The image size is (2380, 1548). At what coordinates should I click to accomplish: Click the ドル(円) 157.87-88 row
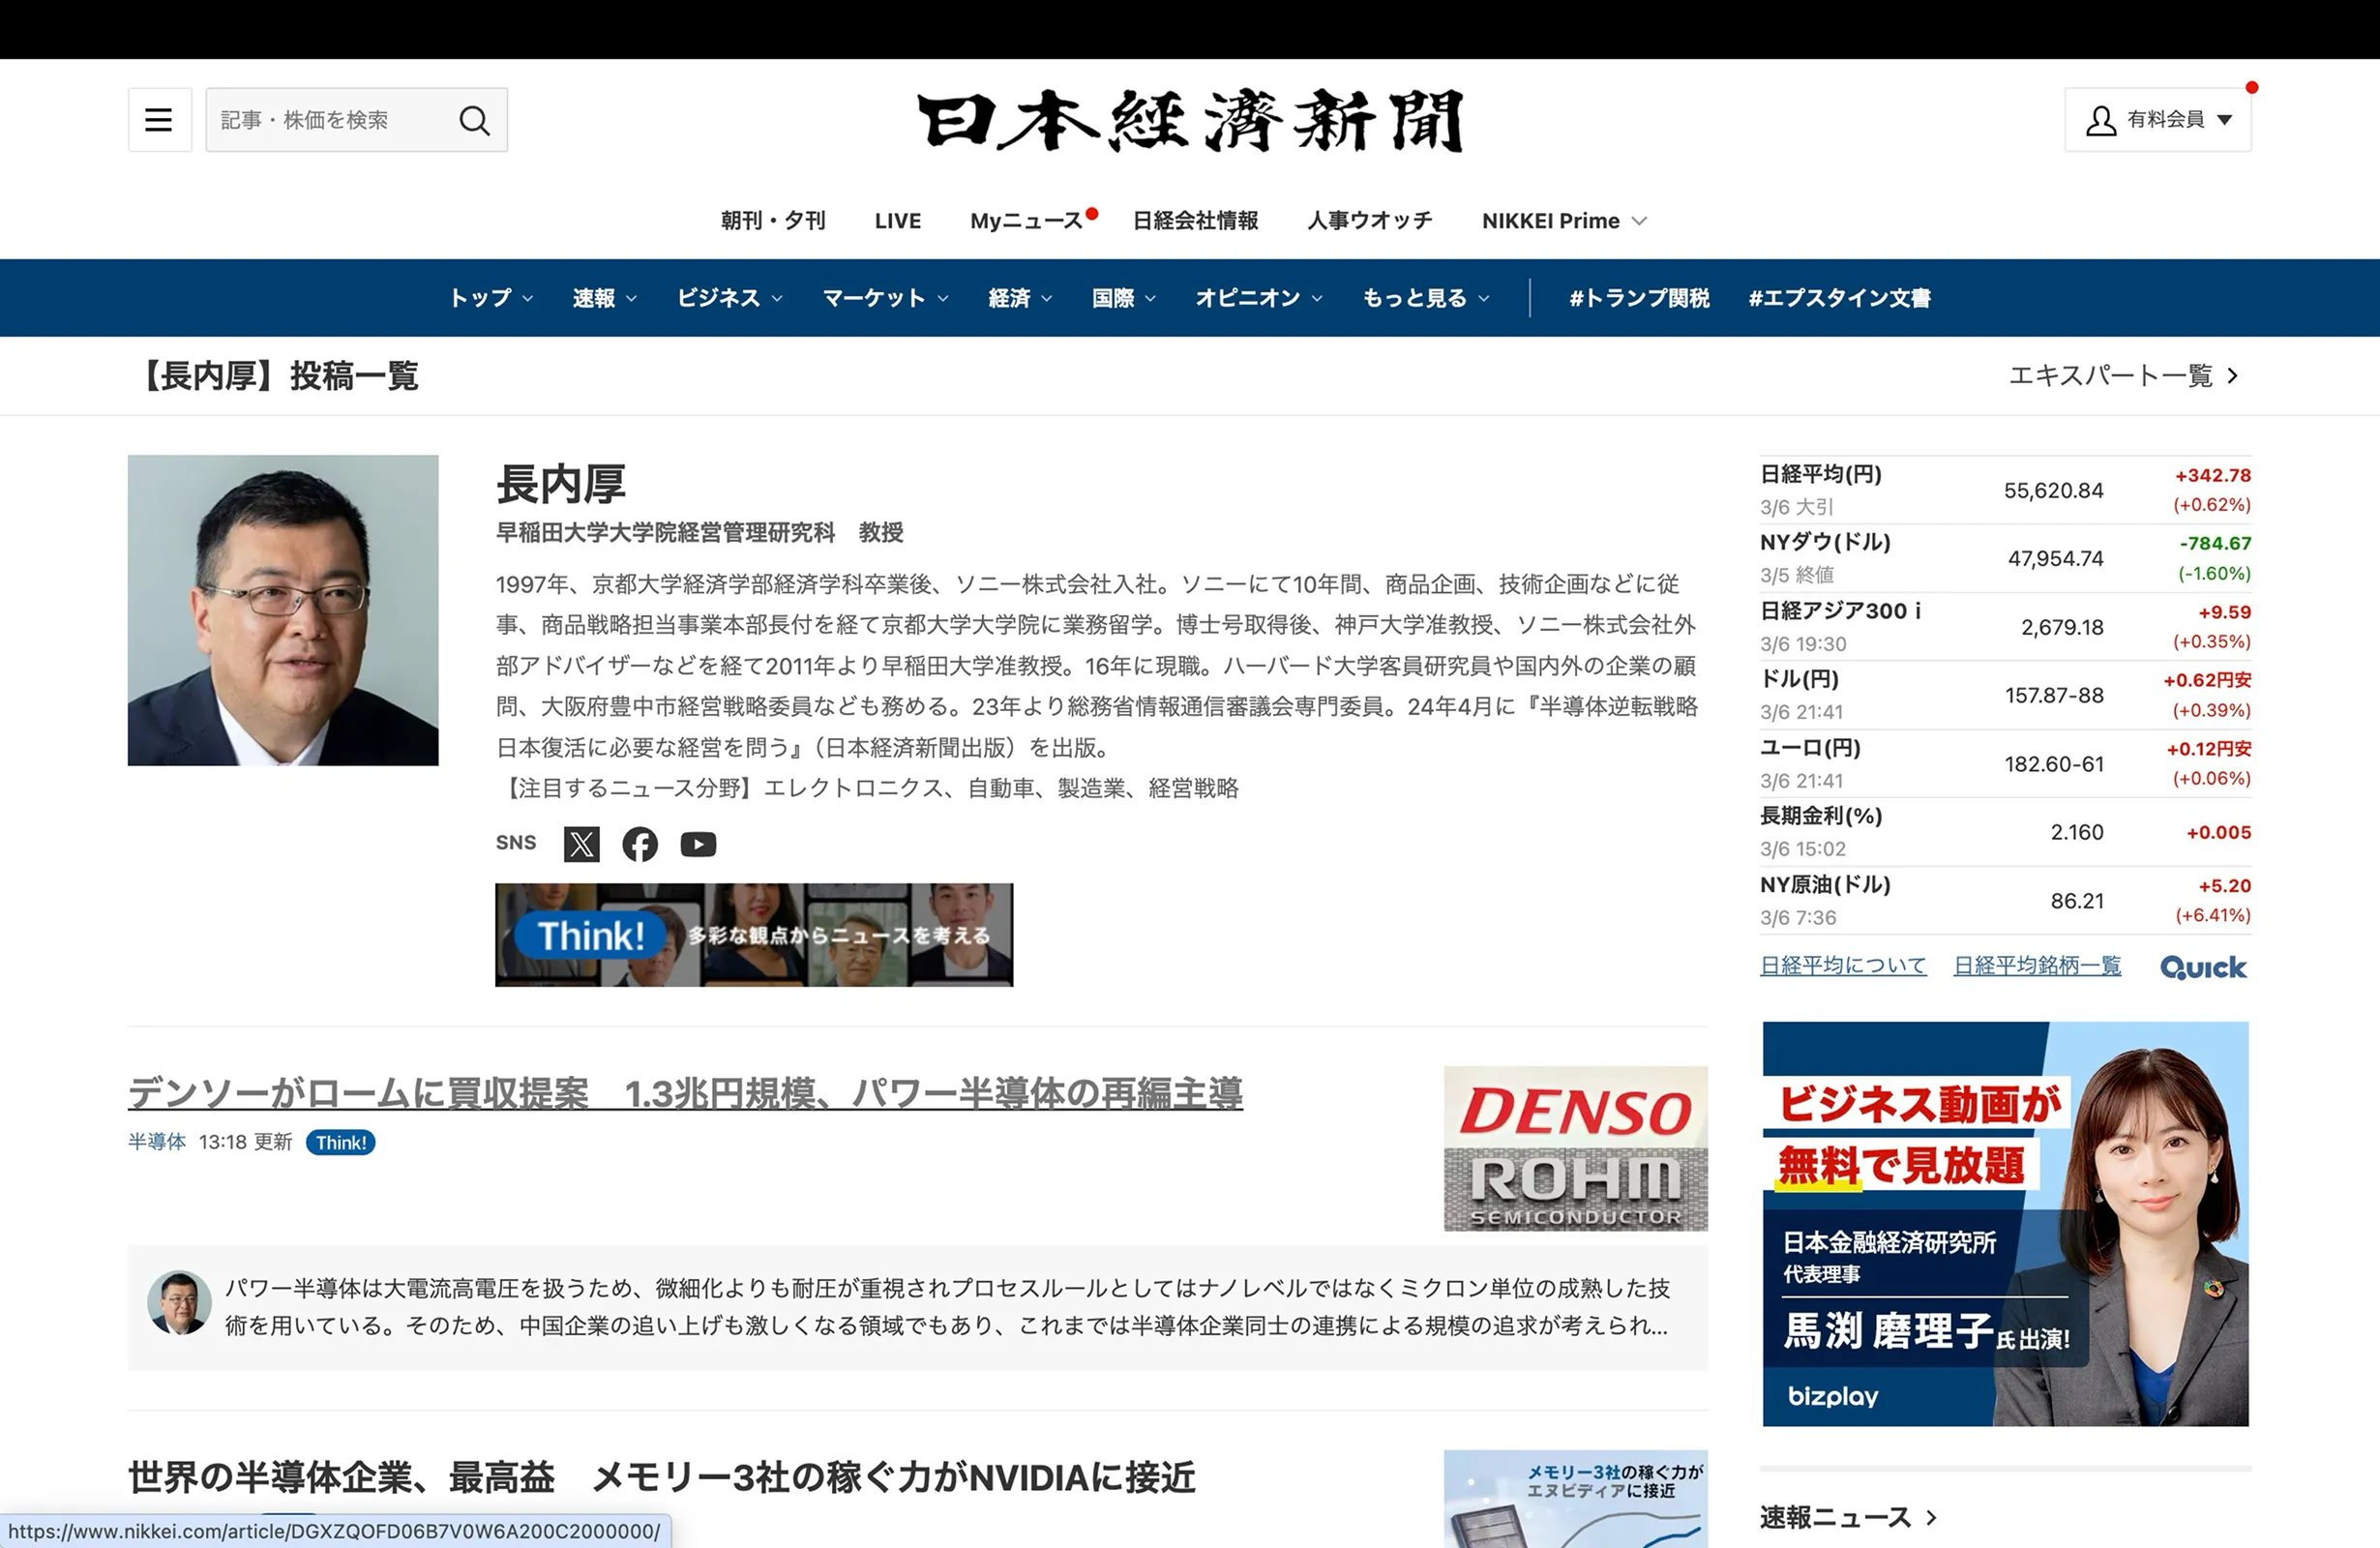(2005, 695)
